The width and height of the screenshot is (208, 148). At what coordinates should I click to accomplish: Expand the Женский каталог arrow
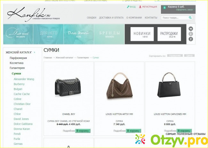tap(35, 52)
